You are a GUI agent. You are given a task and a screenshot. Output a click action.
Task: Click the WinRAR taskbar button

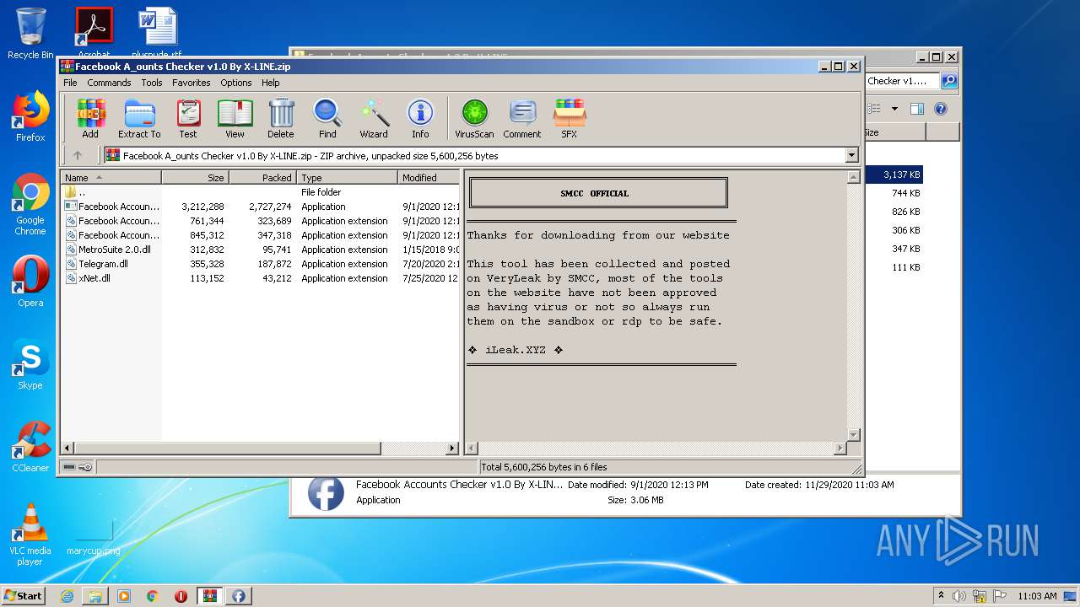point(209,596)
